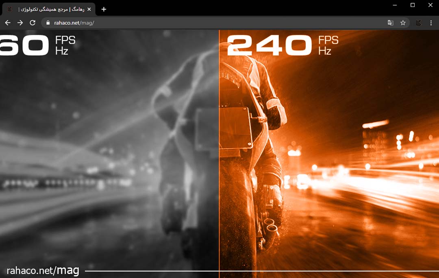Viewport: 439px width, 278px height.
Task: Focus the rahaco.net/mag/ address bar
Action: pyautogui.click(x=203, y=23)
